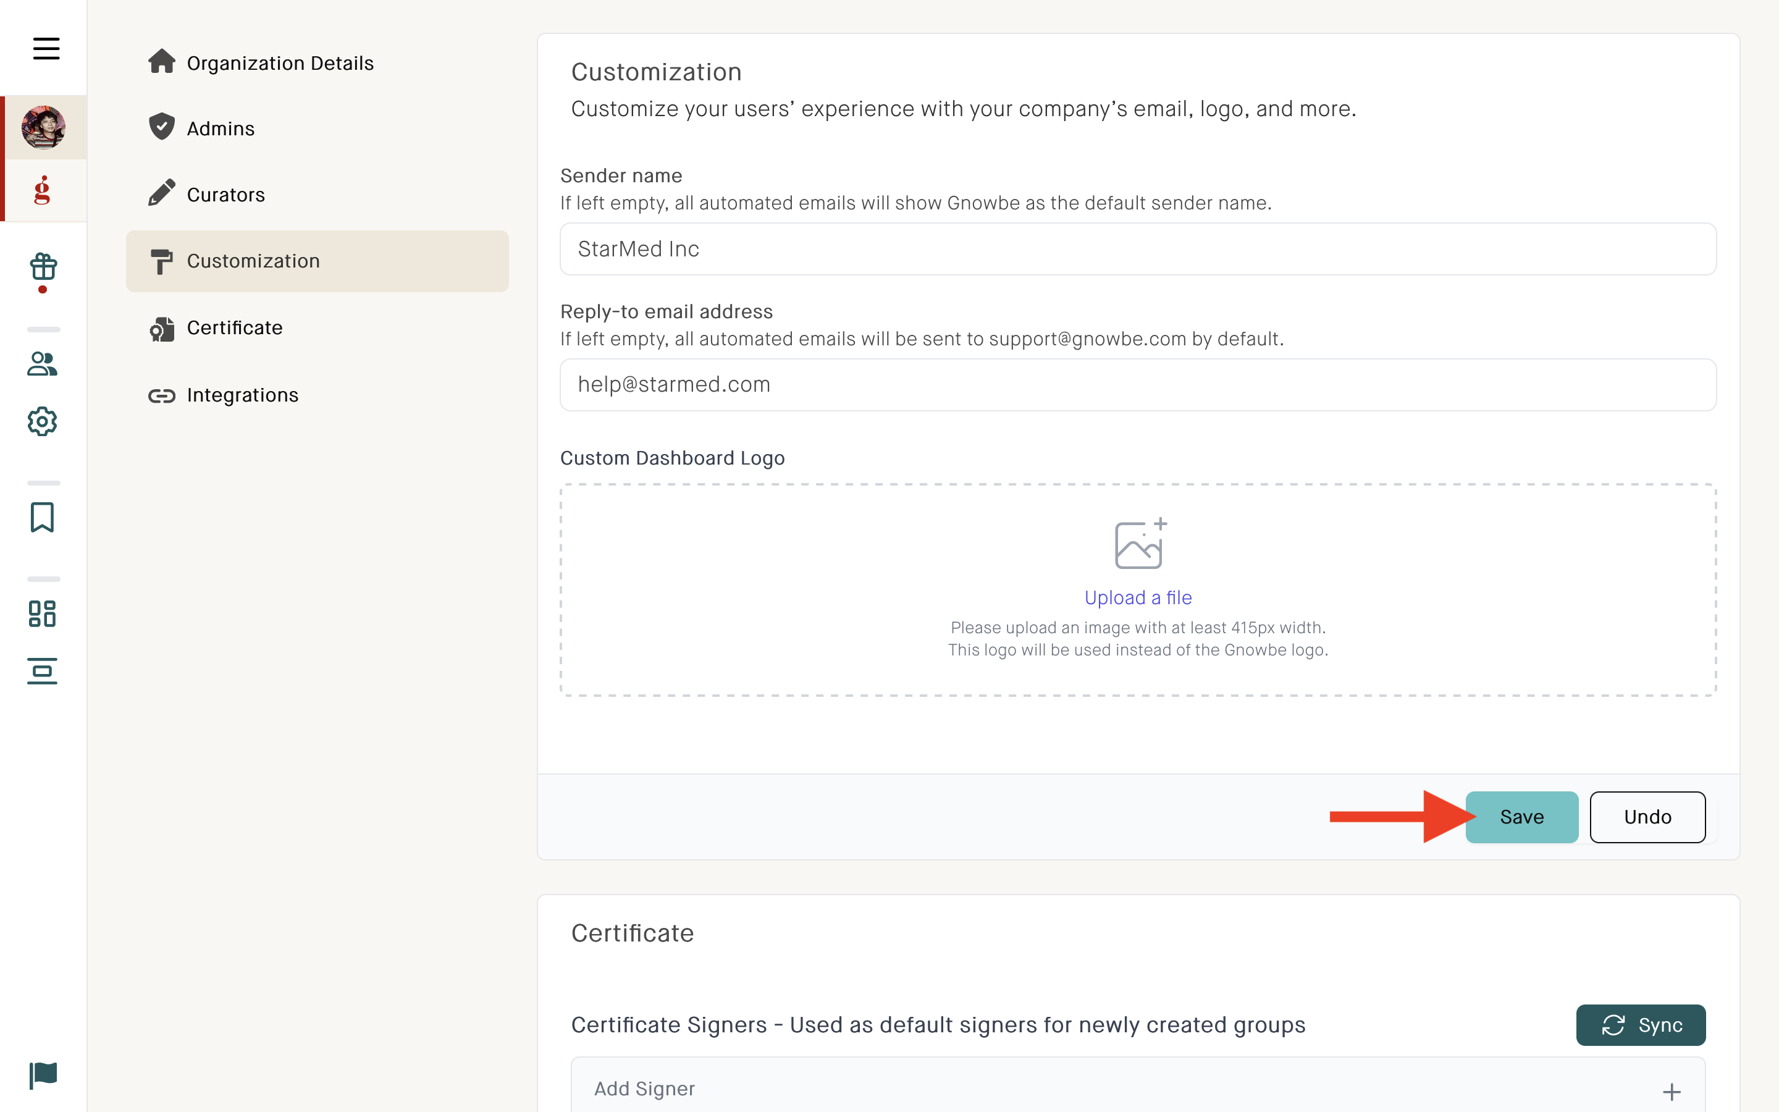Click the image upload icon

1140,544
